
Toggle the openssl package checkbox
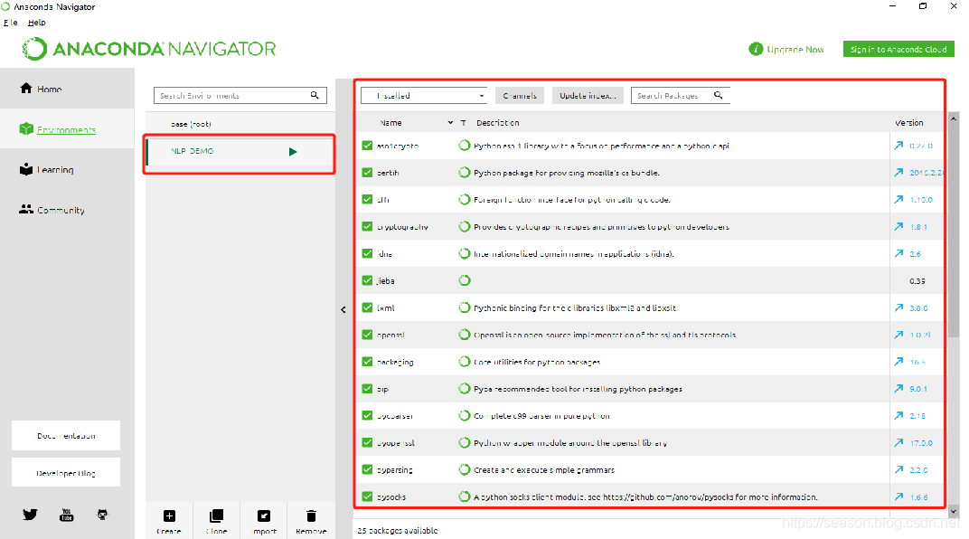pos(367,335)
